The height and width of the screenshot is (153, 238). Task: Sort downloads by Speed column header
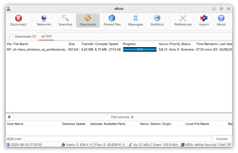(x=114, y=44)
